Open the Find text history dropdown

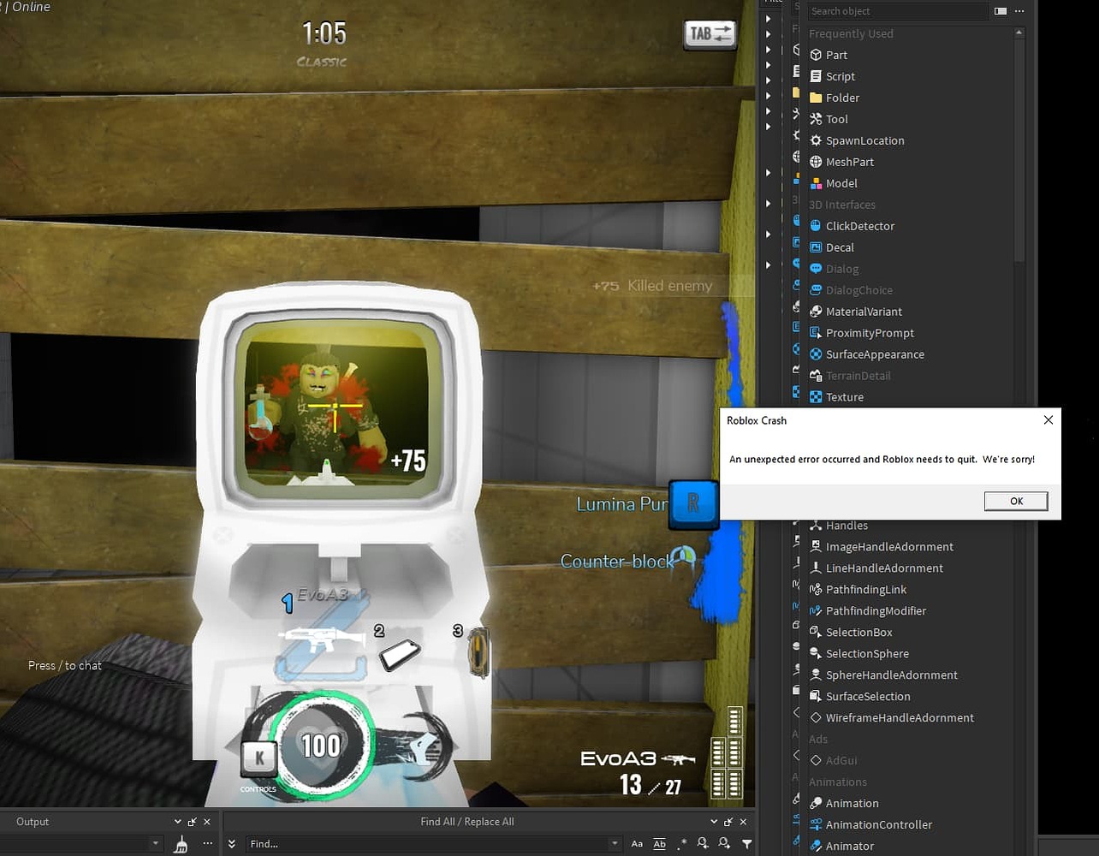pos(615,844)
